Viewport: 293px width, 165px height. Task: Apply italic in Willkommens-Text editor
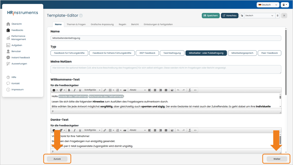(75, 90)
